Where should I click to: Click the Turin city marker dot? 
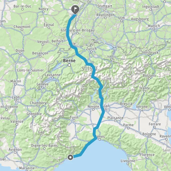(74, 120)
